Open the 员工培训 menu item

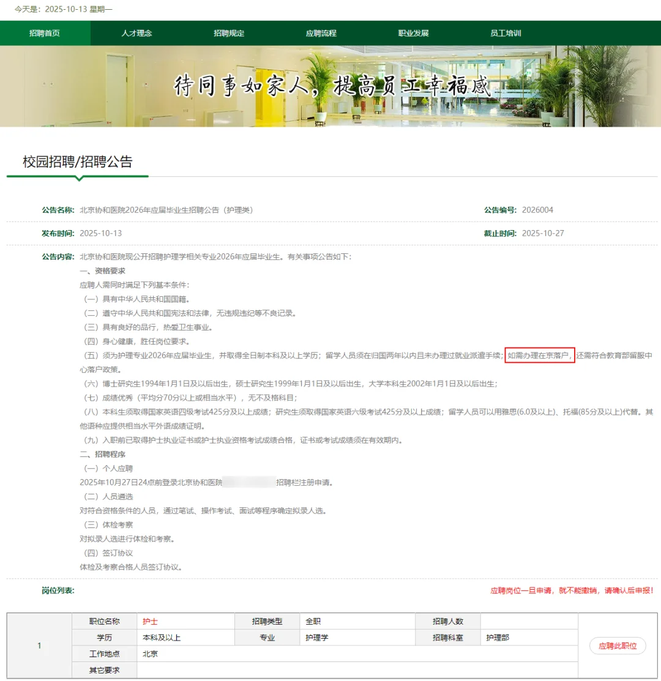[x=506, y=33]
